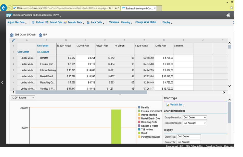Image resolution: width=243 pixels, height=157 pixels.
Task: Click the Recruiting Costs legend swatch
Action: click(139, 122)
